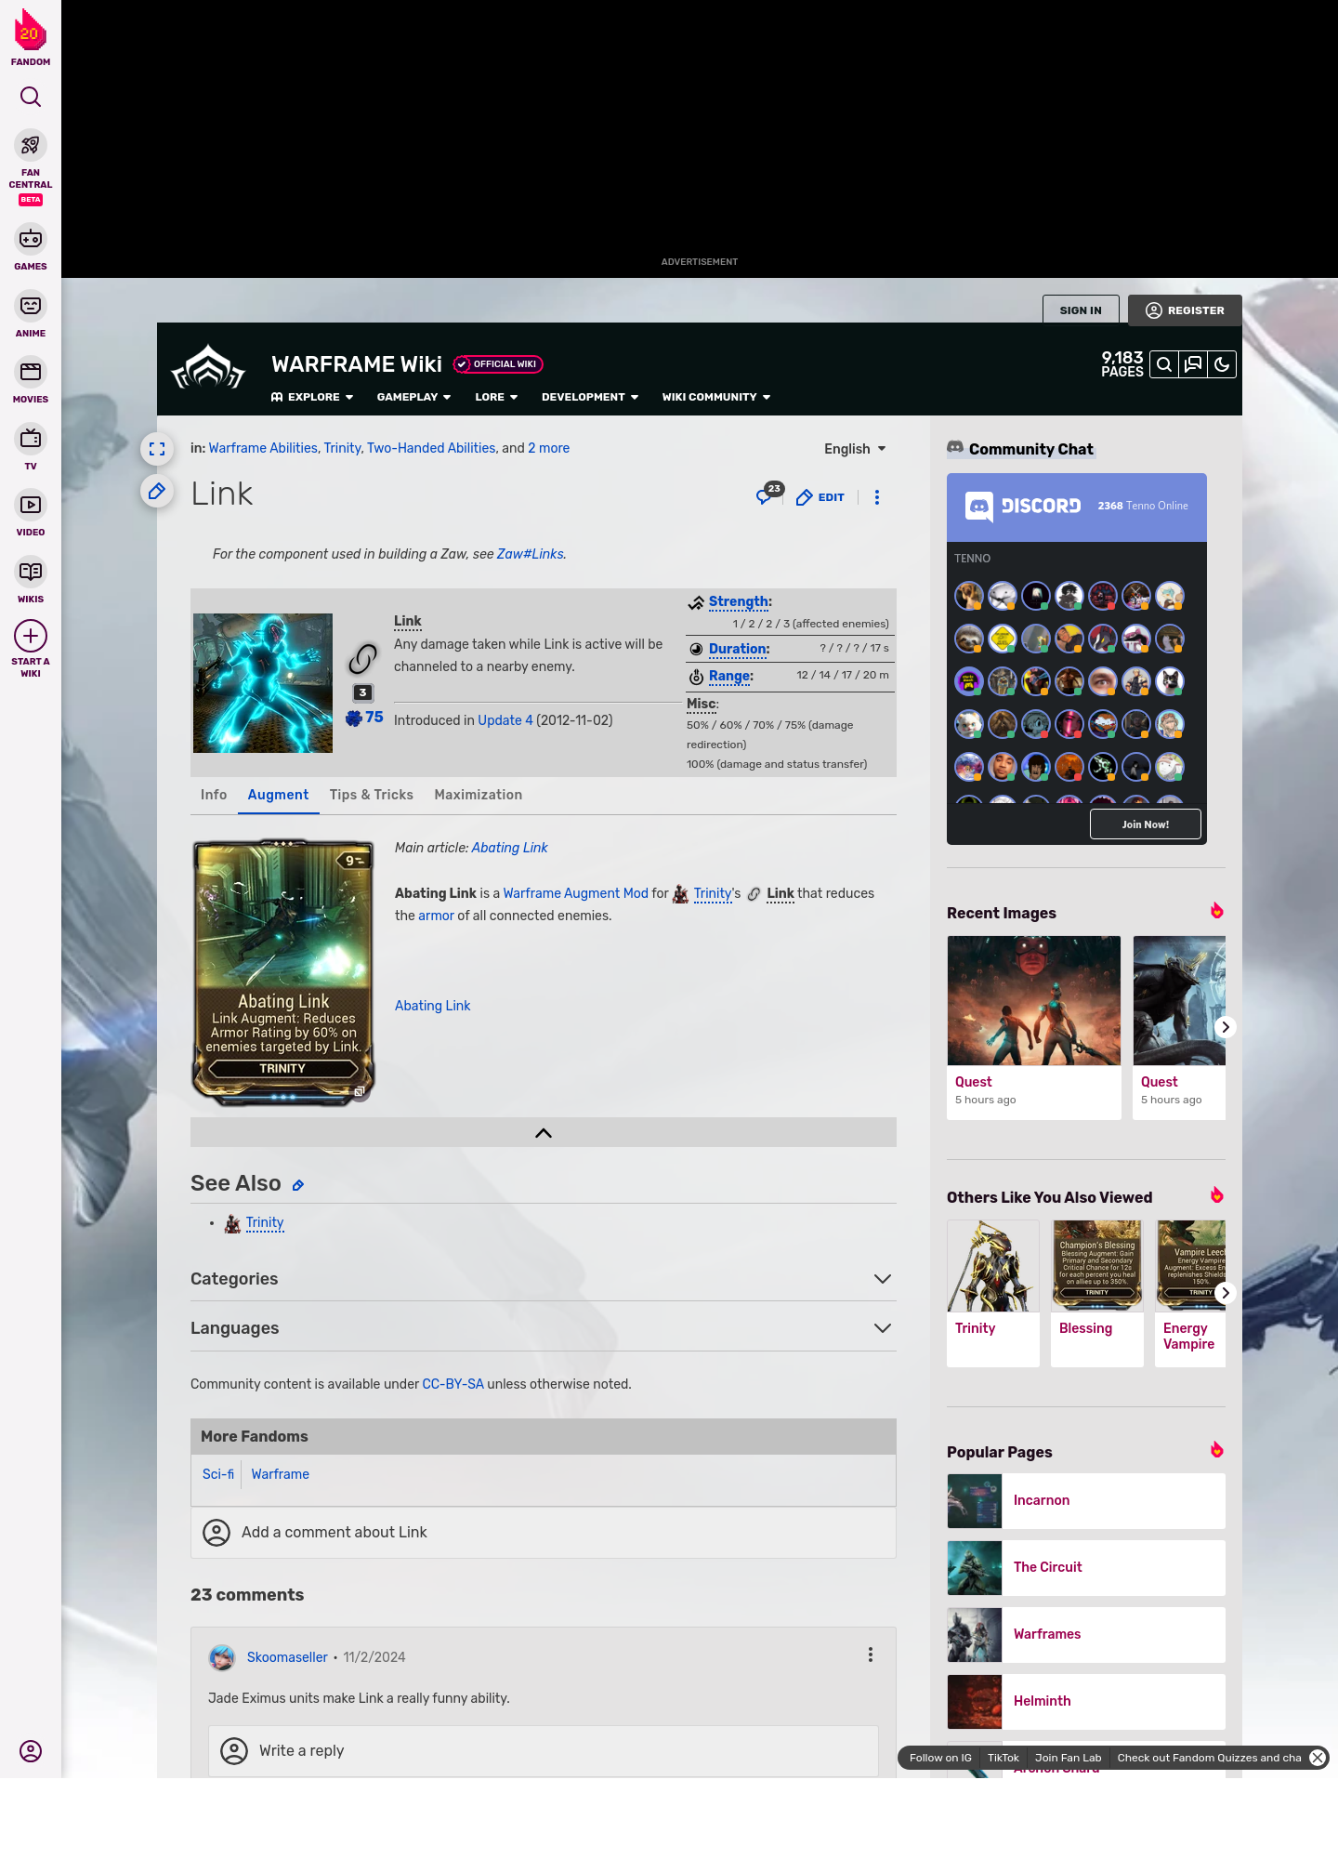Image resolution: width=1338 pixels, height=1859 pixels.
Task: Expand the Languages section
Action: [882, 1328]
